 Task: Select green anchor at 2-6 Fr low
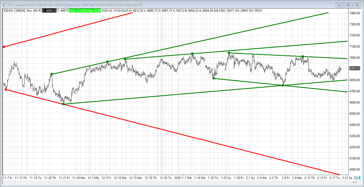tap(283, 85)
